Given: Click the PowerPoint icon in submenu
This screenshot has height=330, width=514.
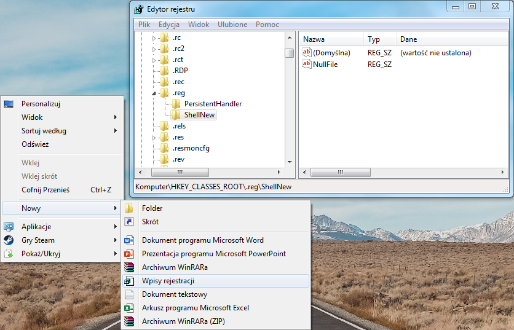Looking at the screenshot, I should click(x=129, y=254).
